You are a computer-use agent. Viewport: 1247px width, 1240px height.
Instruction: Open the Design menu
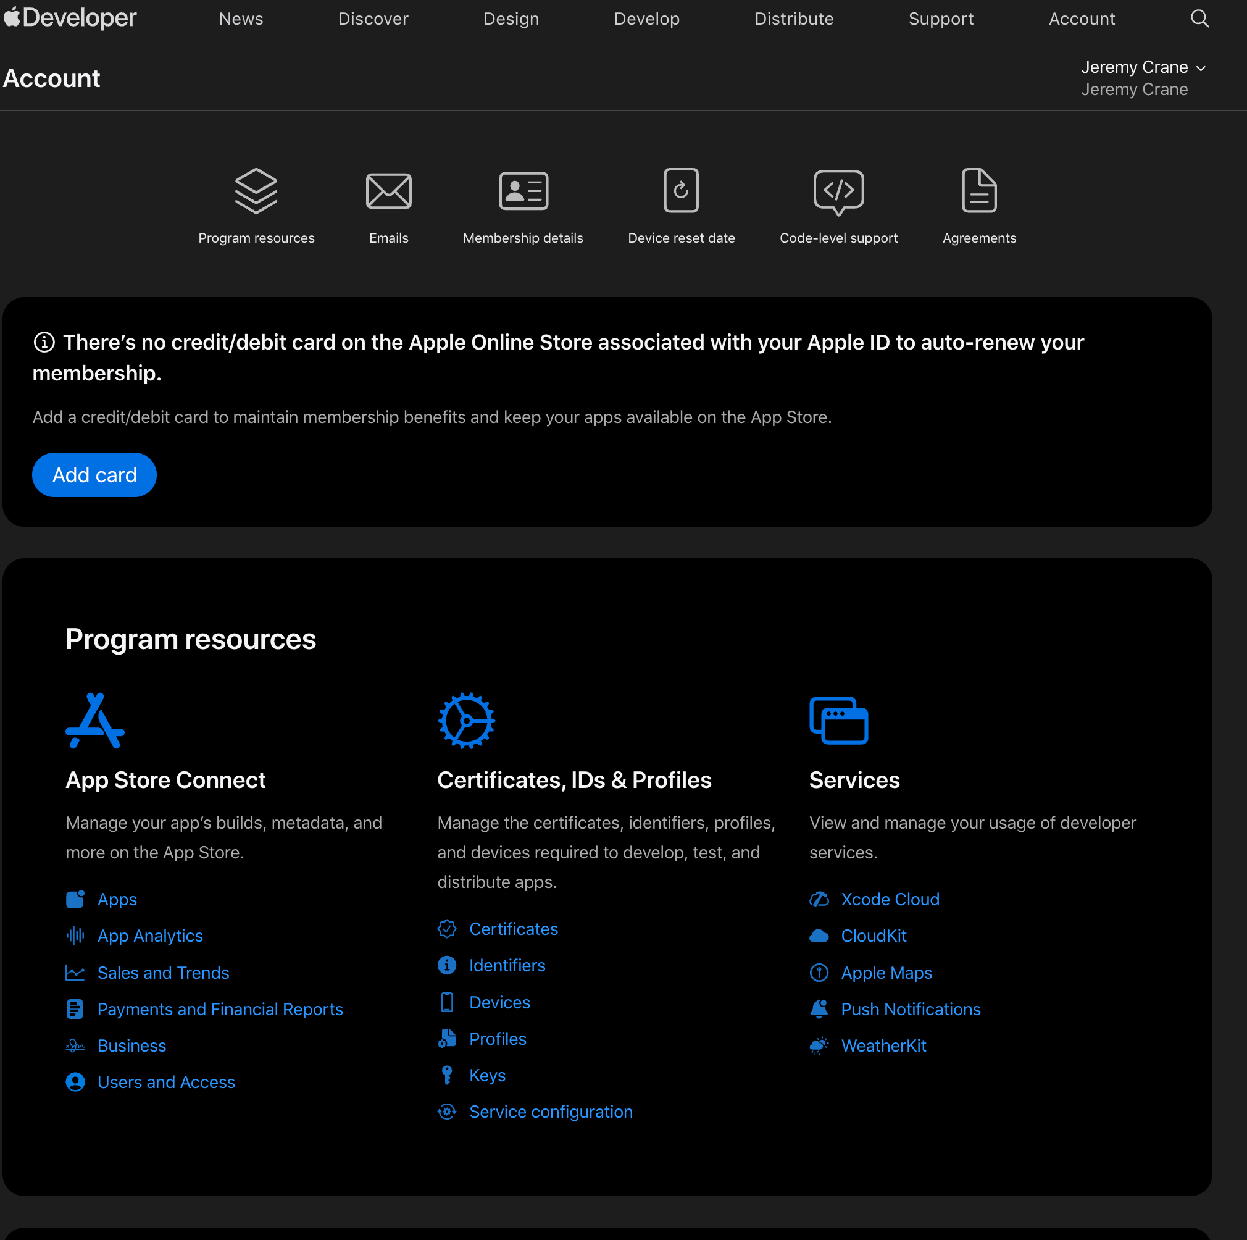pos(511,19)
